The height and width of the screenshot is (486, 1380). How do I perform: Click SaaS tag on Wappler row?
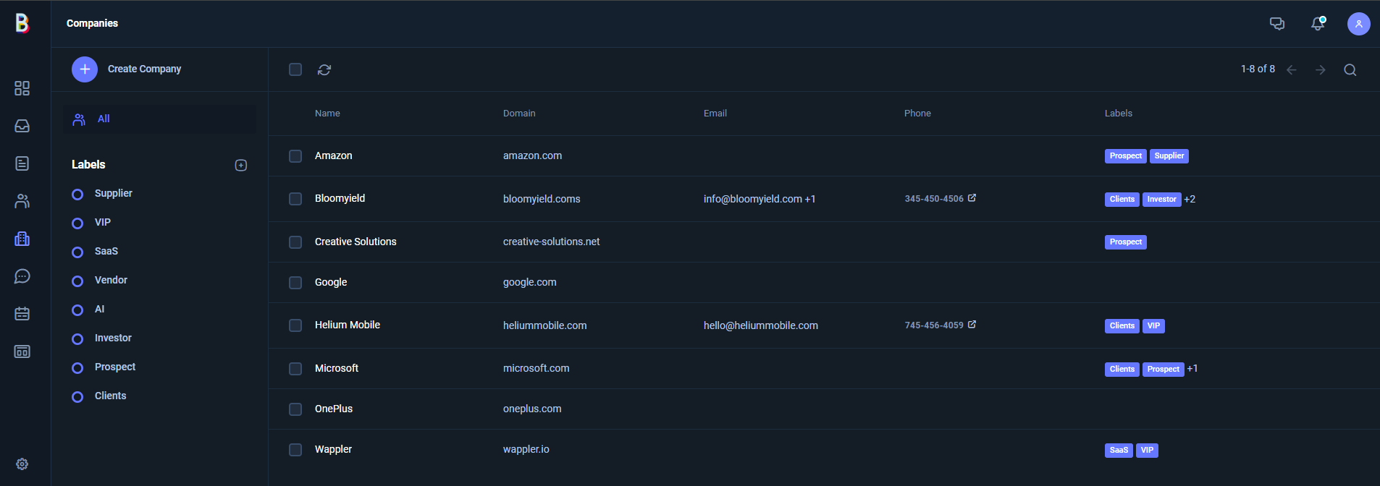[x=1119, y=451]
